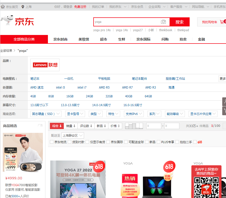Switch product listing layout using grid icon

pos(134,126)
